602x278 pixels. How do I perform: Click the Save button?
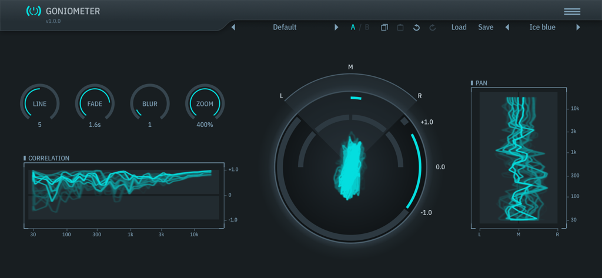(486, 28)
